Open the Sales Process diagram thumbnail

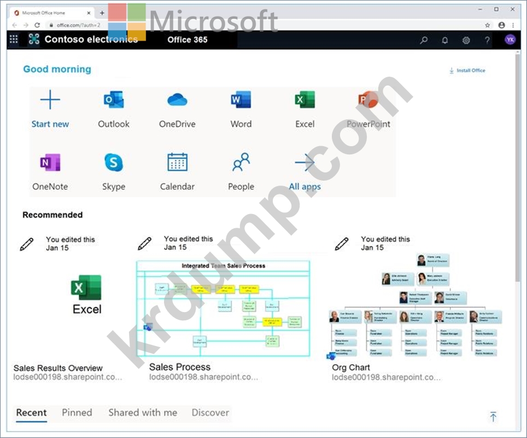coord(223,309)
